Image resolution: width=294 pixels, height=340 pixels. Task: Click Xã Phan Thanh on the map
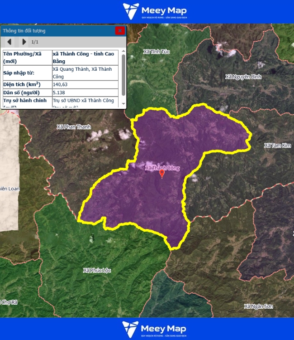(74, 127)
